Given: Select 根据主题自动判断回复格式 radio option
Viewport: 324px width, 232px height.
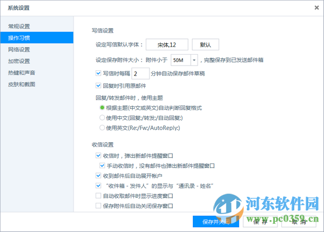Looking at the screenshot, I should pyautogui.click(x=102, y=108).
